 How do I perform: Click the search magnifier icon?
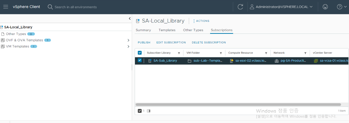click(x=50, y=7)
